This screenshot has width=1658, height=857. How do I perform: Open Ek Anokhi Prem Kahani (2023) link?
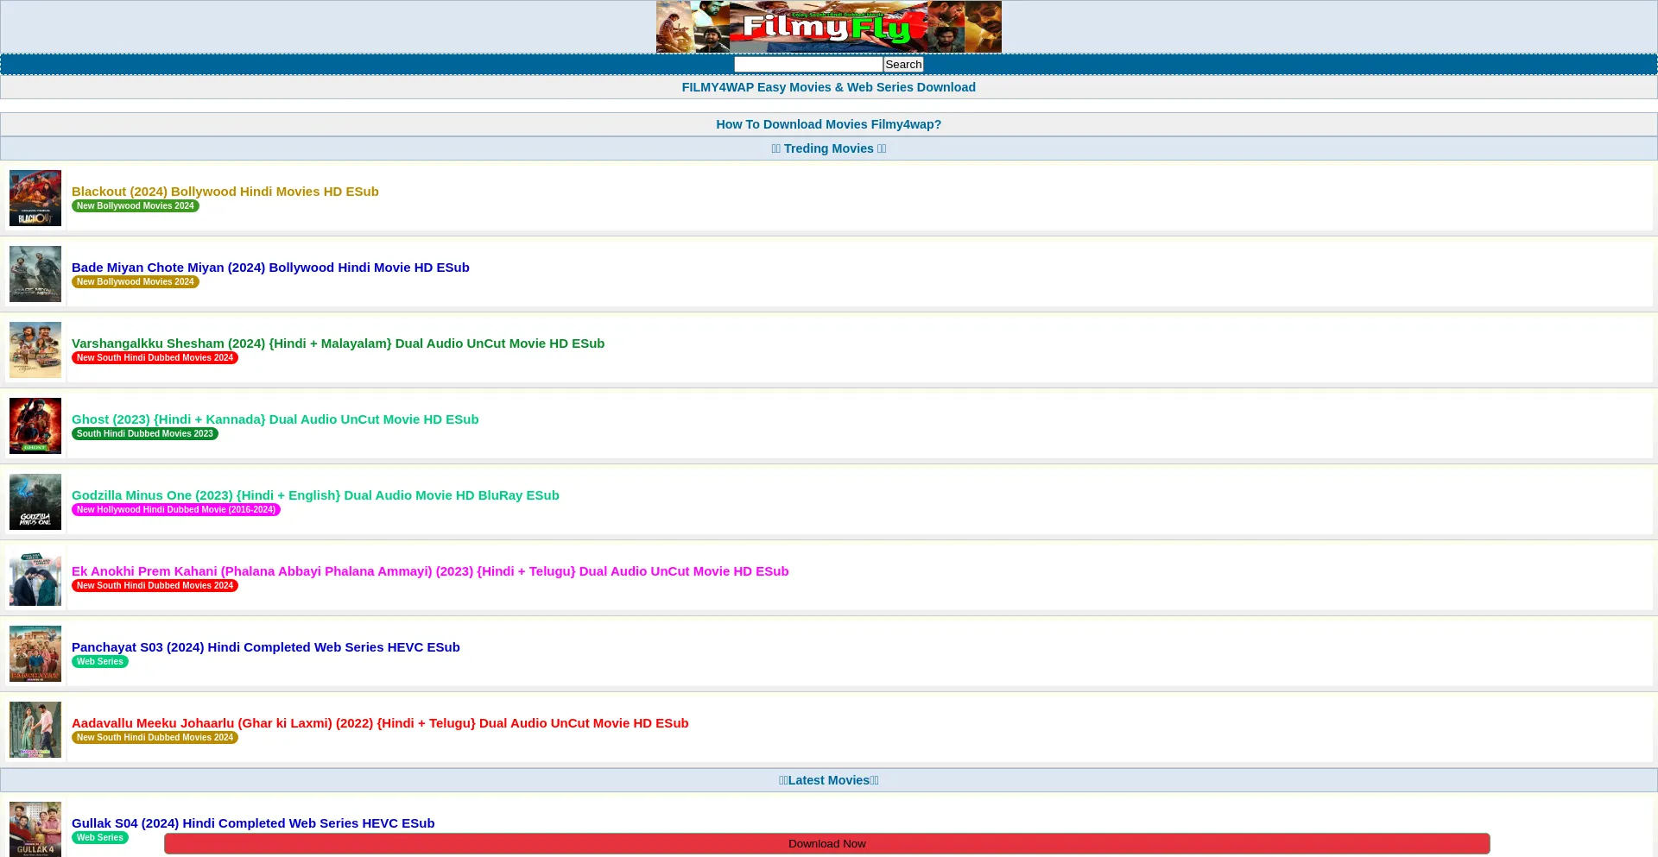[430, 571]
